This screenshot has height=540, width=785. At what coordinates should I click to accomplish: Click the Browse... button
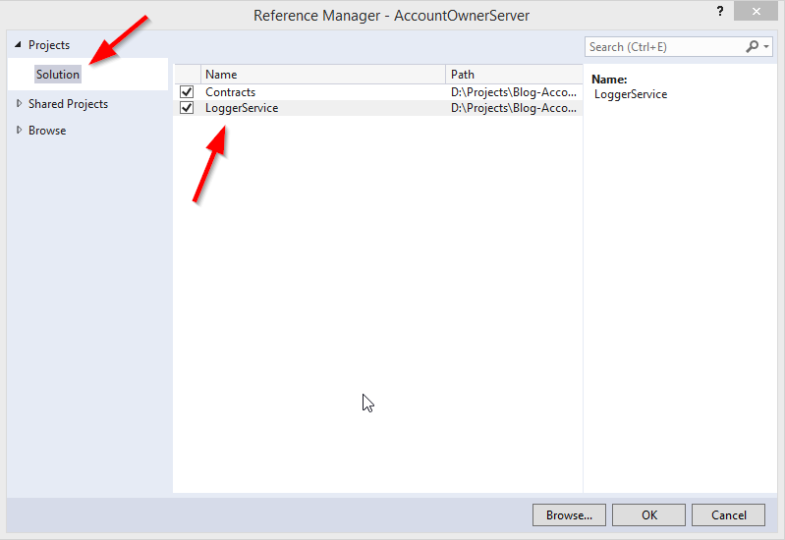(569, 514)
